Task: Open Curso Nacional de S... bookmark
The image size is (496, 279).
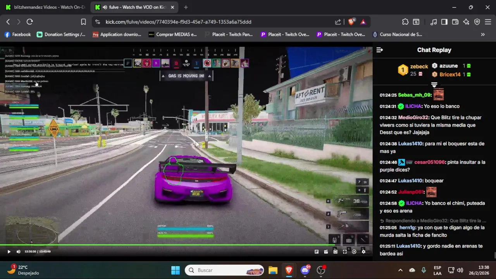Action: pos(397,34)
